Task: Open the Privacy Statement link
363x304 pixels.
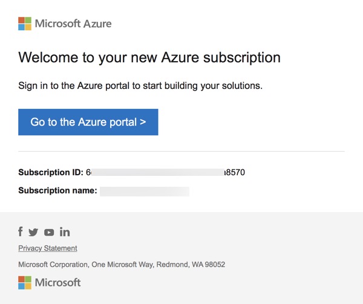Action: (48, 248)
